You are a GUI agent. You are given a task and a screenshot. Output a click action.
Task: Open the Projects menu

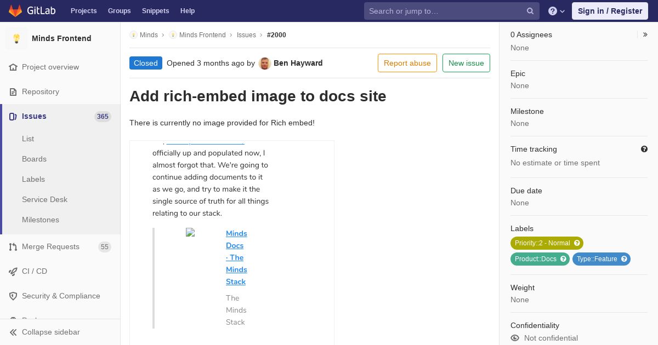click(x=83, y=11)
